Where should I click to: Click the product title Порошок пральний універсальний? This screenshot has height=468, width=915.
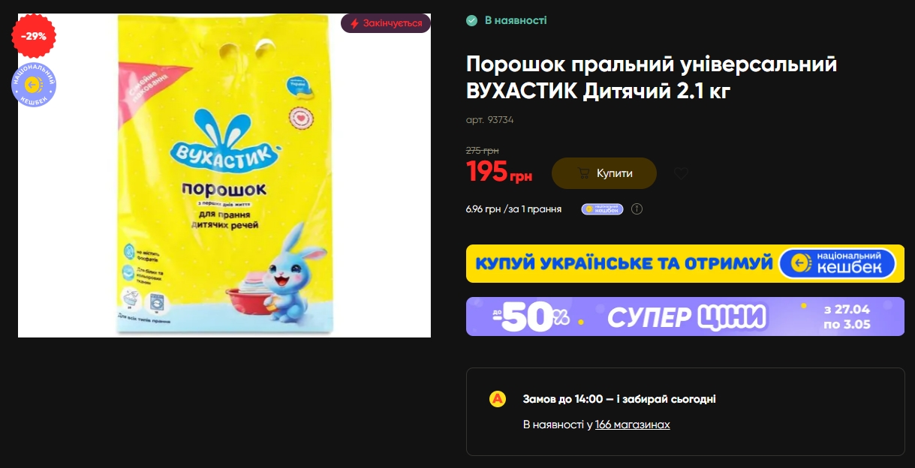click(x=652, y=78)
